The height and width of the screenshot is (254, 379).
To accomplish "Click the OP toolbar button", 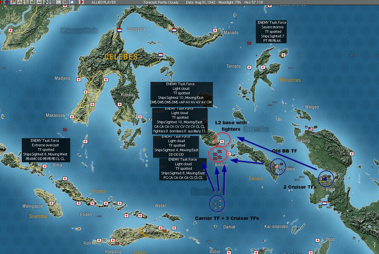I will click(59, 2).
